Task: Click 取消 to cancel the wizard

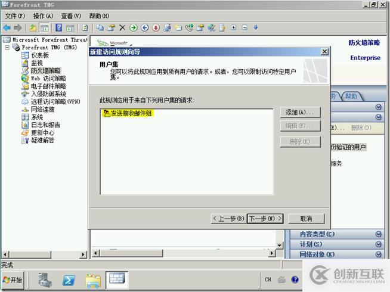Action: coord(306,219)
